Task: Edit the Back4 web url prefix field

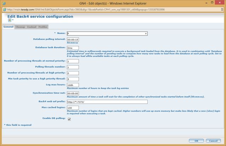Action: coord(107,102)
